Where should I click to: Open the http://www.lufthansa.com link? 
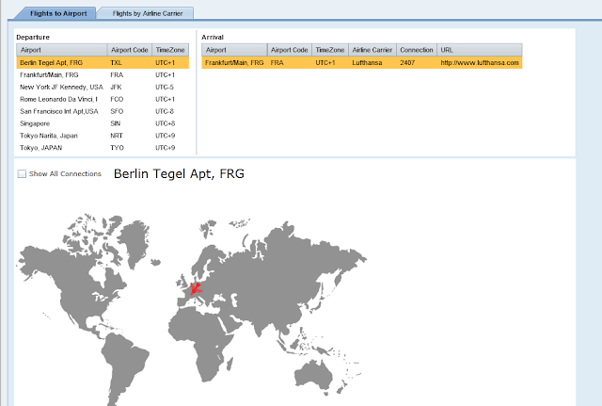click(480, 63)
